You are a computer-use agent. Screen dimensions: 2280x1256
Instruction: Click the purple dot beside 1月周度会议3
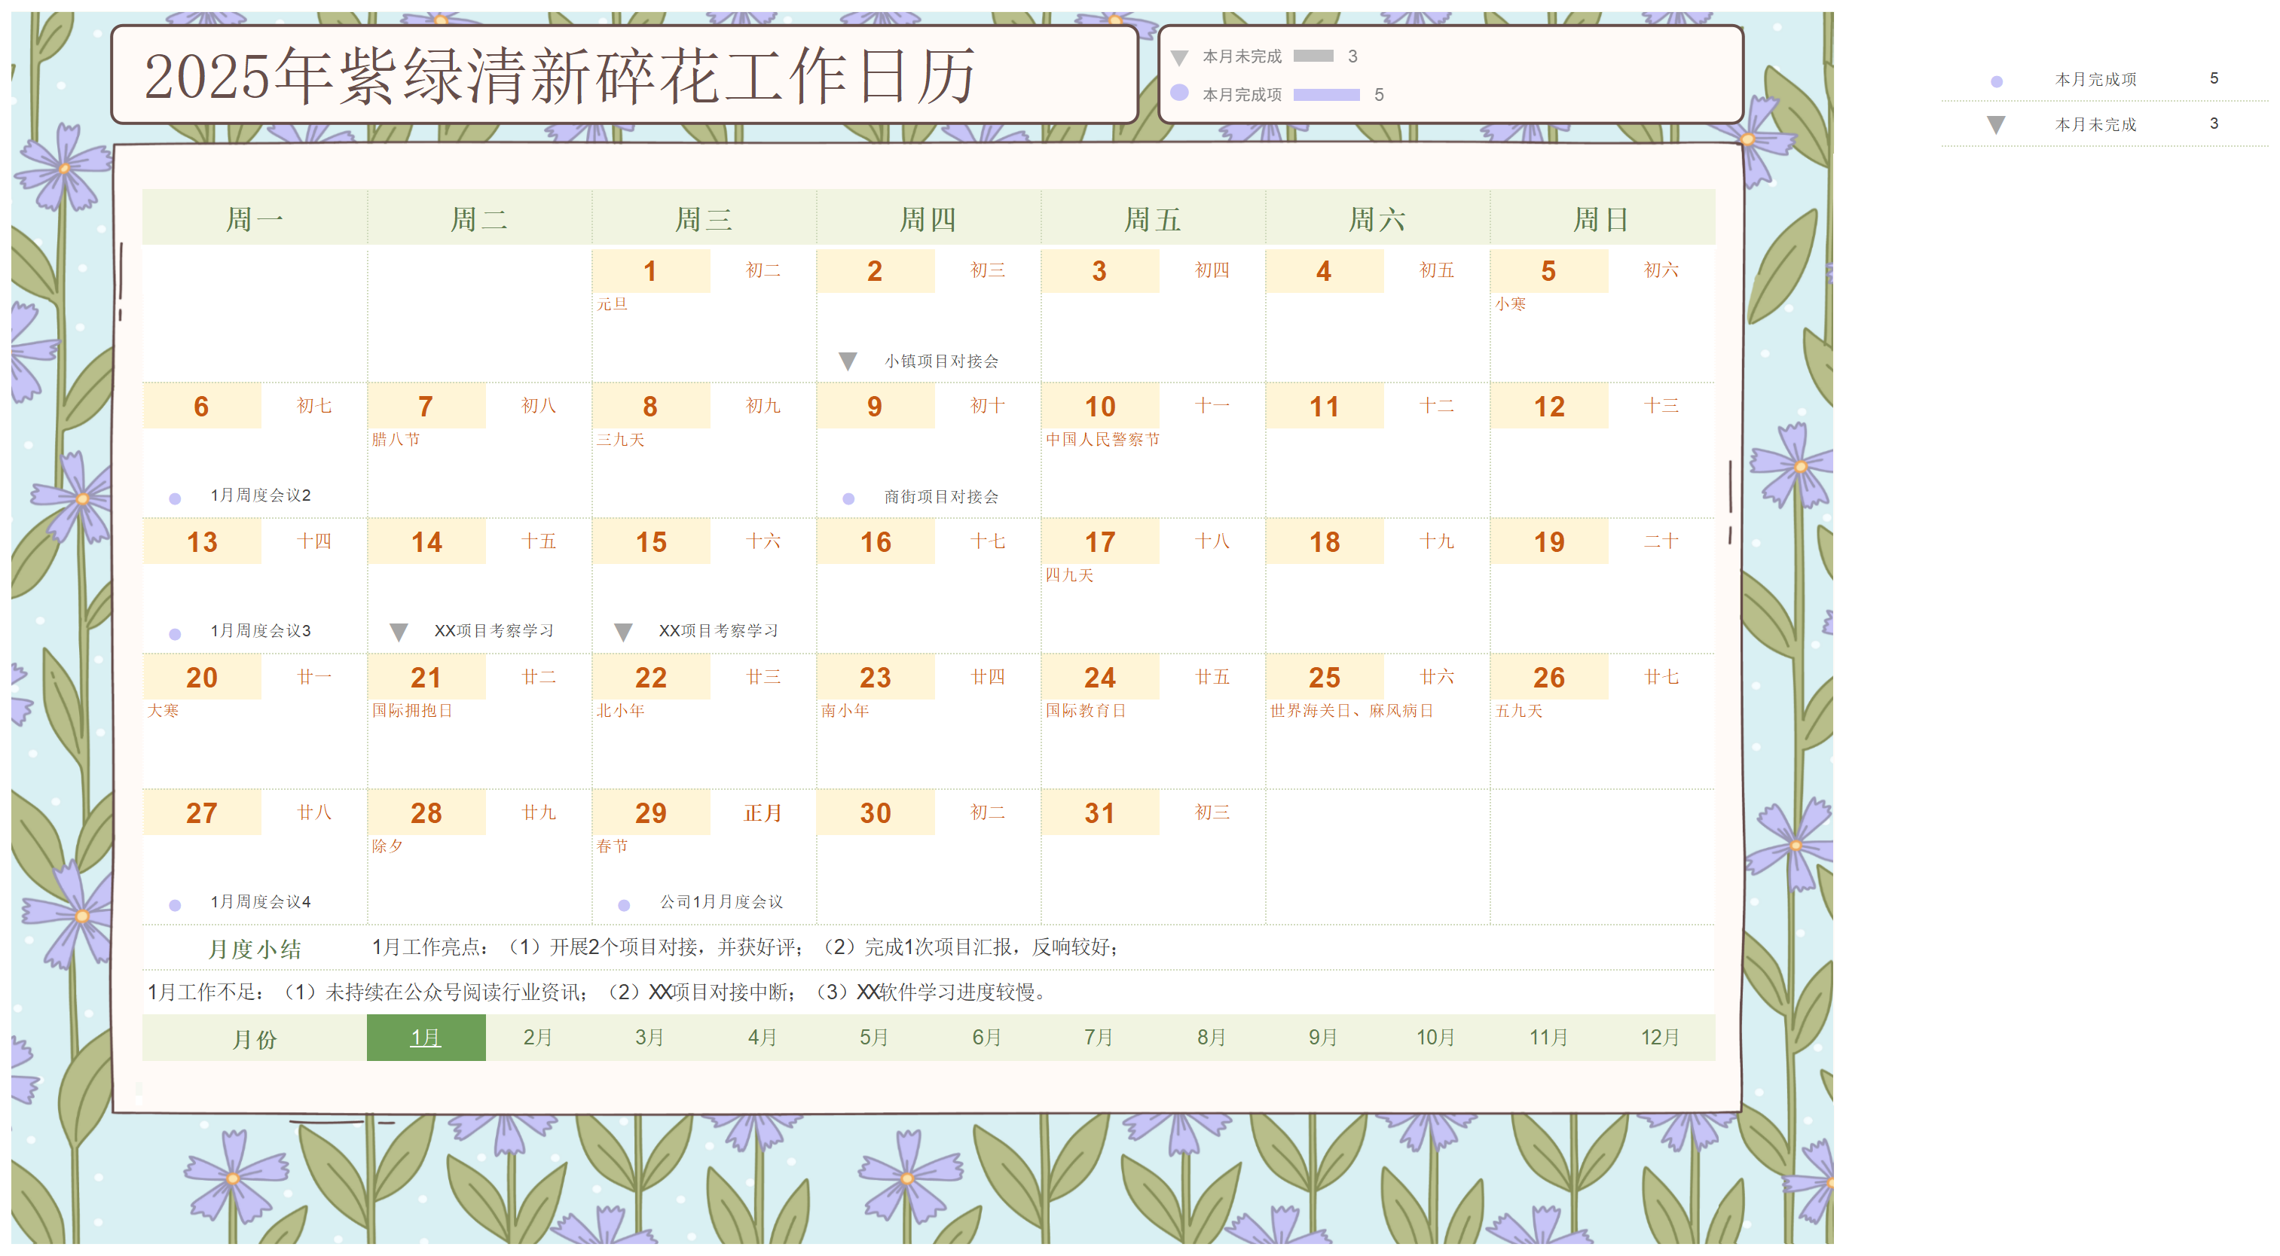tap(176, 634)
